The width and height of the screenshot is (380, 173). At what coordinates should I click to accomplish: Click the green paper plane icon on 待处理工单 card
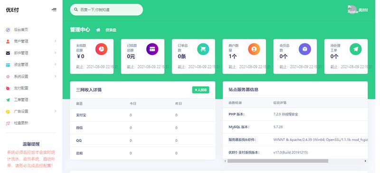coord(355,49)
